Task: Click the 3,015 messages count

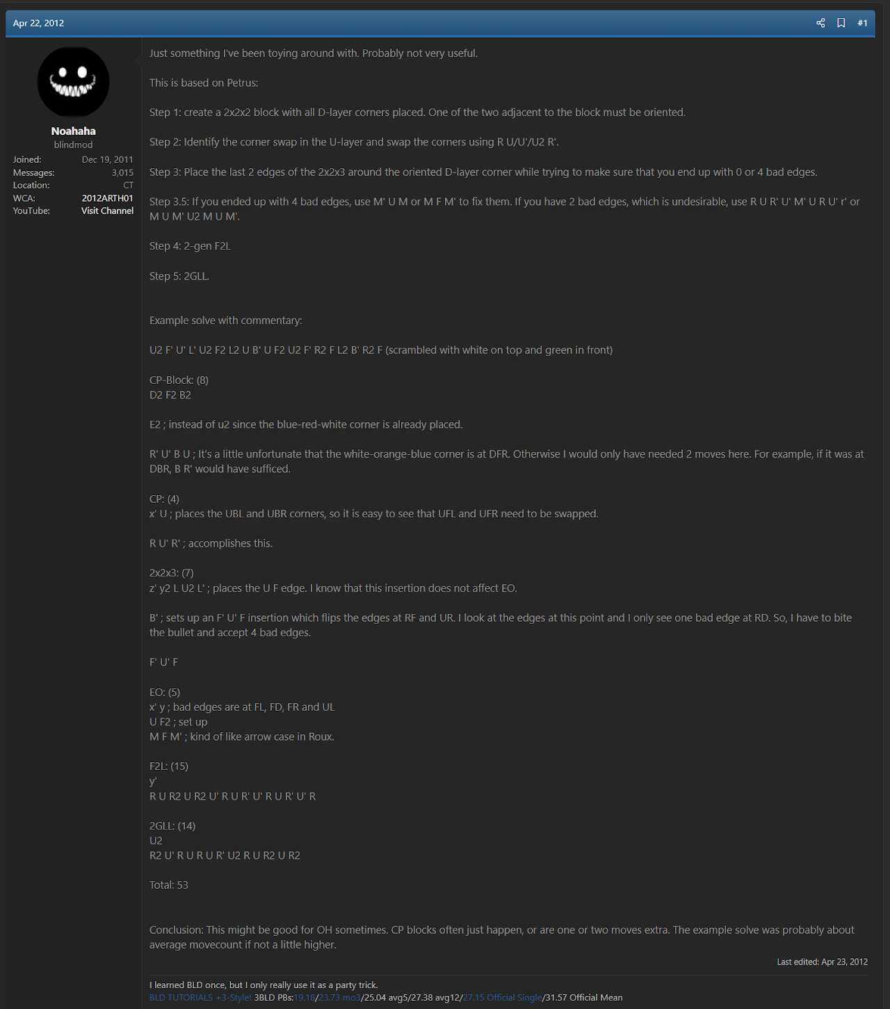Action: tap(122, 172)
